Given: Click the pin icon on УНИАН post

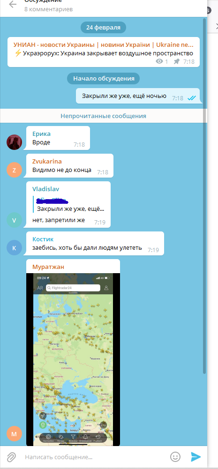Looking at the screenshot, I should 176,62.
